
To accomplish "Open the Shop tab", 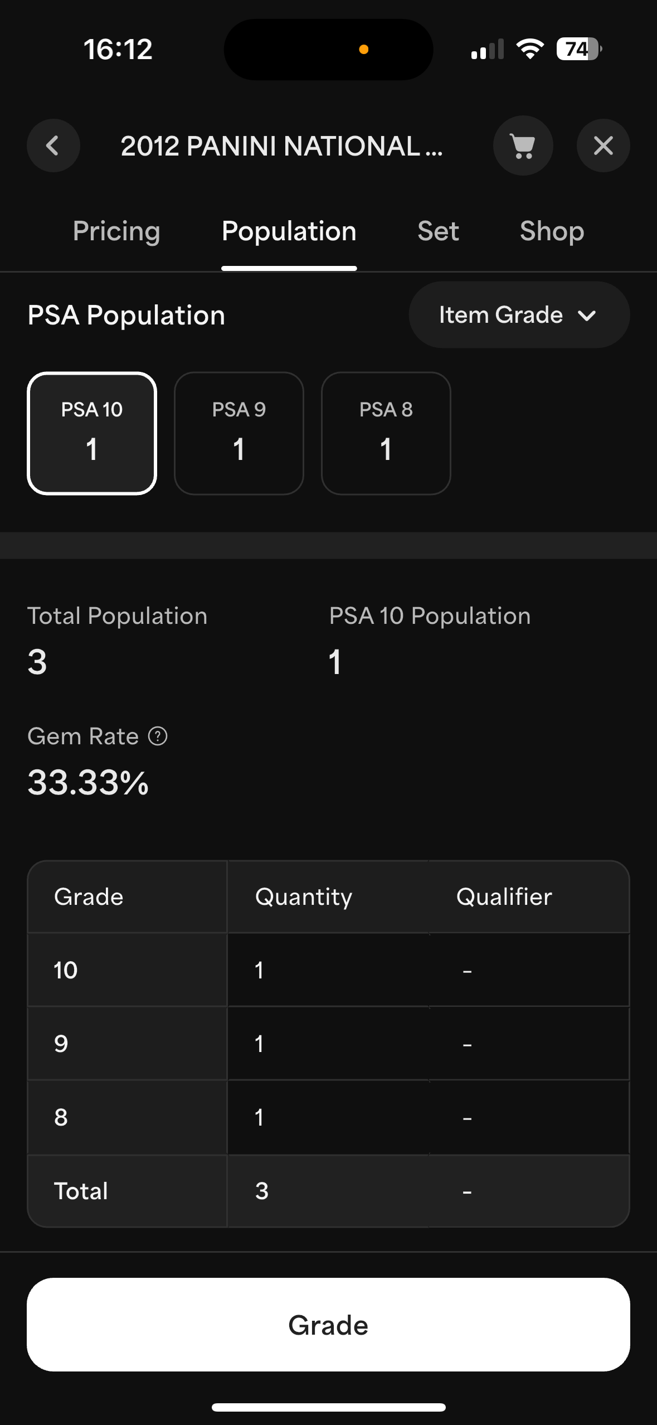I will tap(552, 231).
